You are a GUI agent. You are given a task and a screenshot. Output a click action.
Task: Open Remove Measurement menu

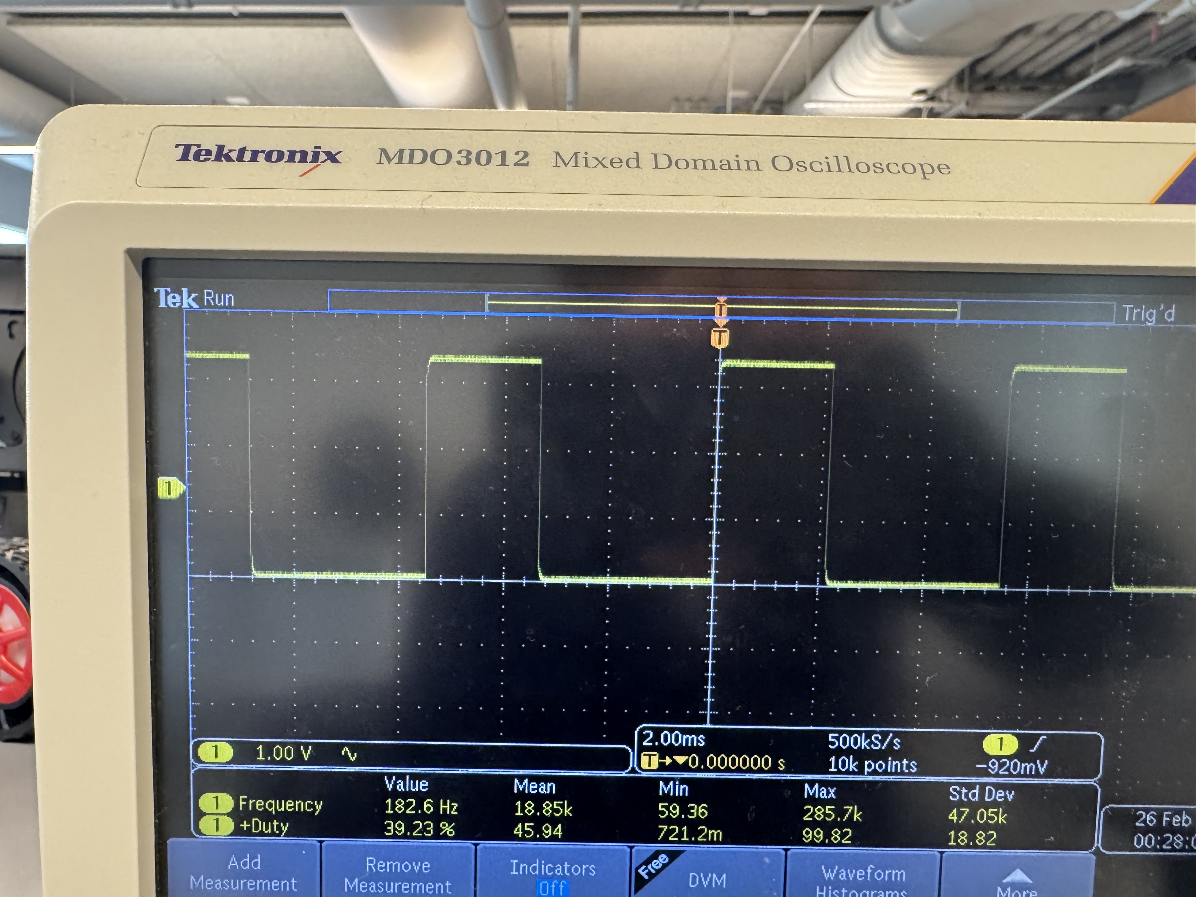[397, 875]
